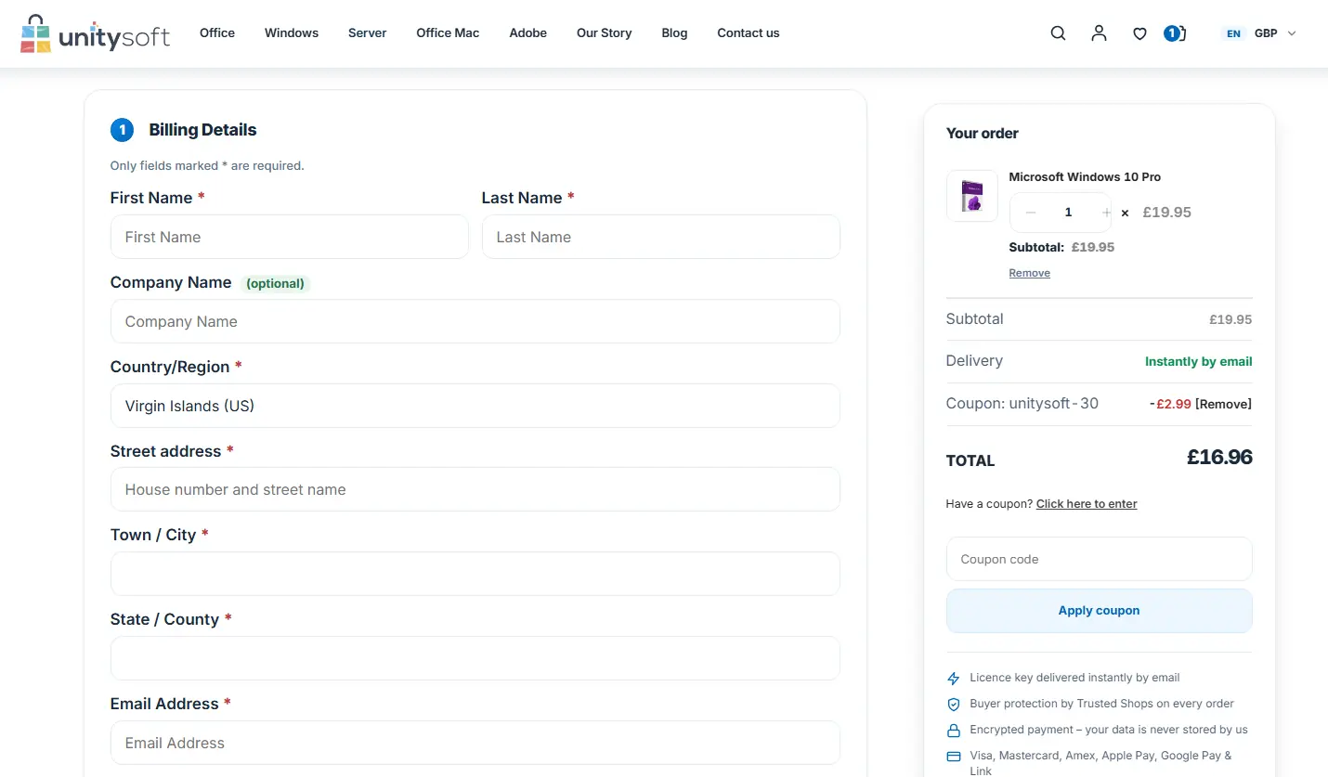Focus the Company Name field
The width and height of the screenshot is (1328, 777).
coord(475,321)
